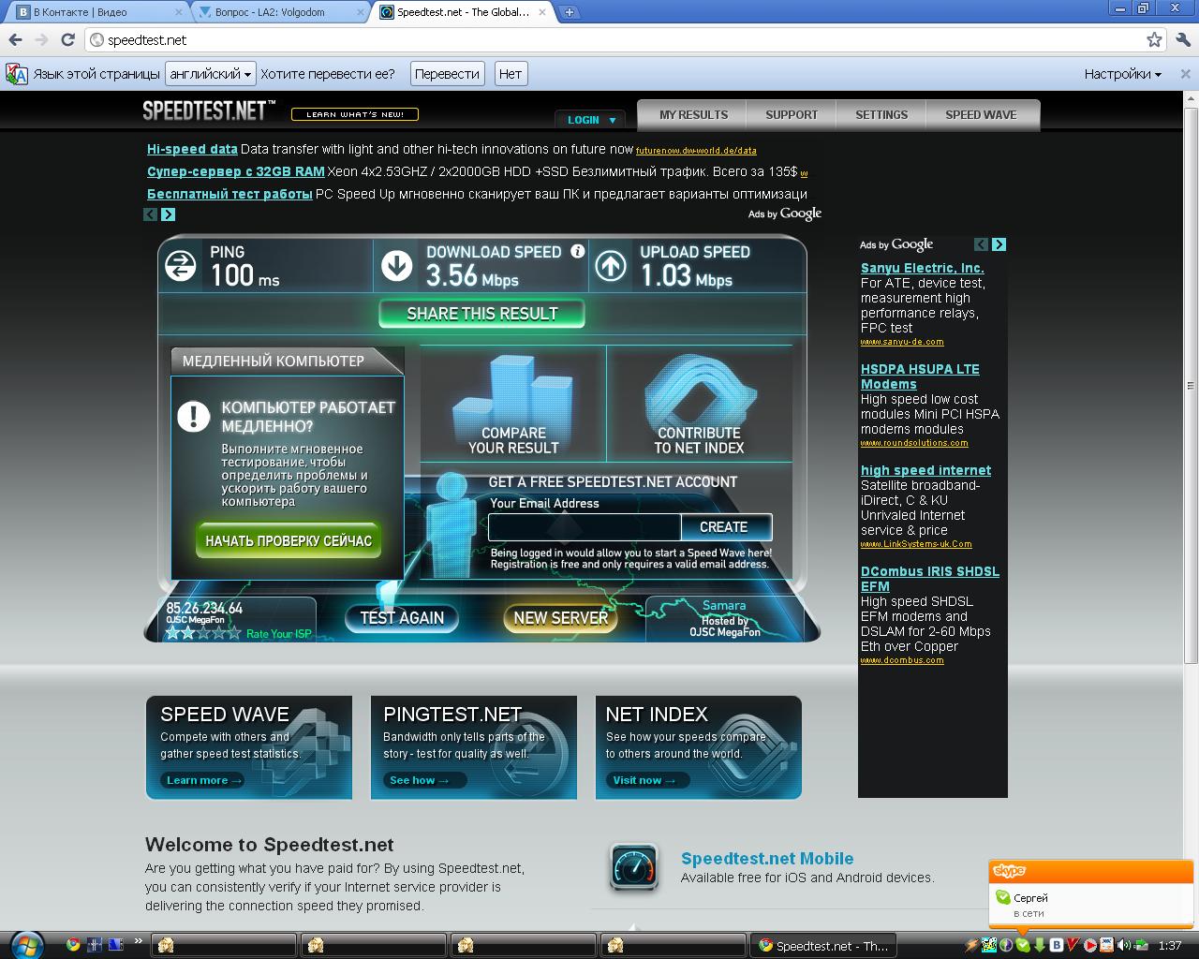This screenshot has width=1199, height=959.
Task: Click the Contribute to Net Index graphic
Action: click(x=699, y=403)
